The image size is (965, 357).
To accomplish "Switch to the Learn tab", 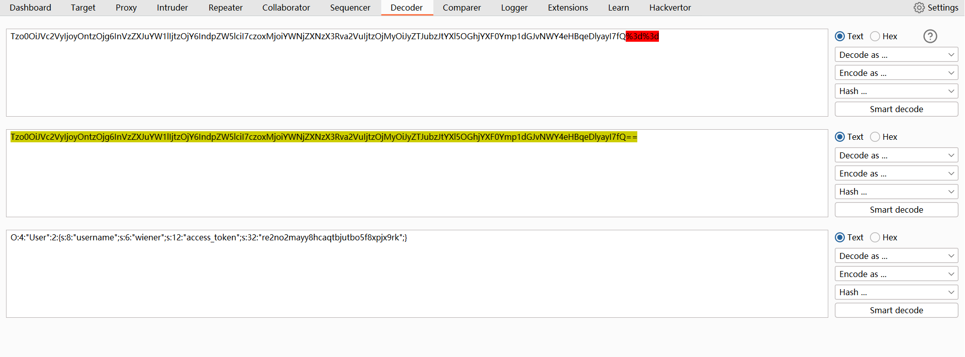I will (619, 8).
